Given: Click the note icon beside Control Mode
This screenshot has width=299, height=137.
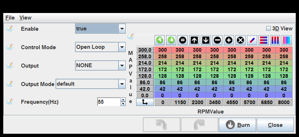Looking at the screenshot, I should 9,47.
